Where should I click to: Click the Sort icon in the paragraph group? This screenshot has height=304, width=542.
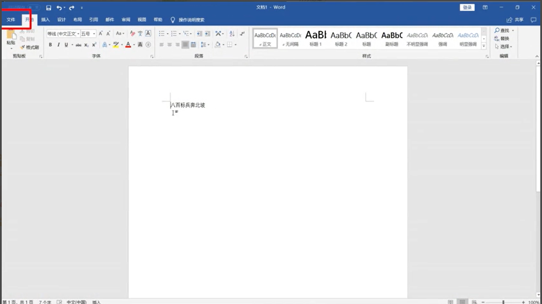pos(232,34)
